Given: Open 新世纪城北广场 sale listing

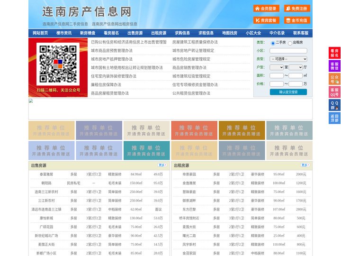Looking at the screenshot, I should pyautogui.click(x=46, y=236).
